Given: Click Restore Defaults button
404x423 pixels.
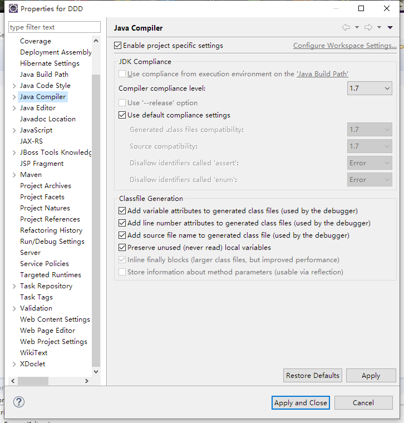Looking at the screenshot, I should [x=313, y=376].
